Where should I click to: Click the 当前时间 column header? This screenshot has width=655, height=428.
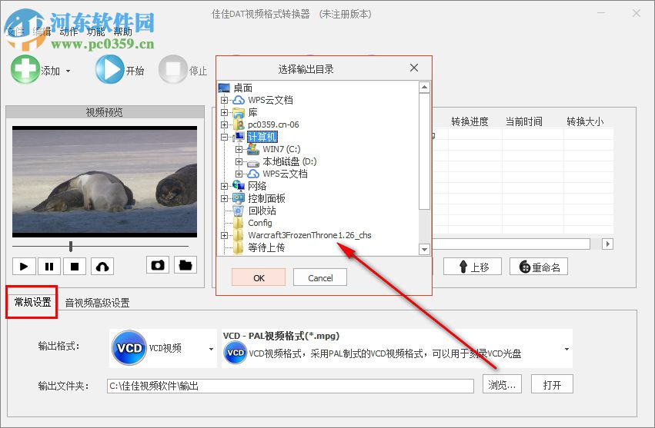524,122
